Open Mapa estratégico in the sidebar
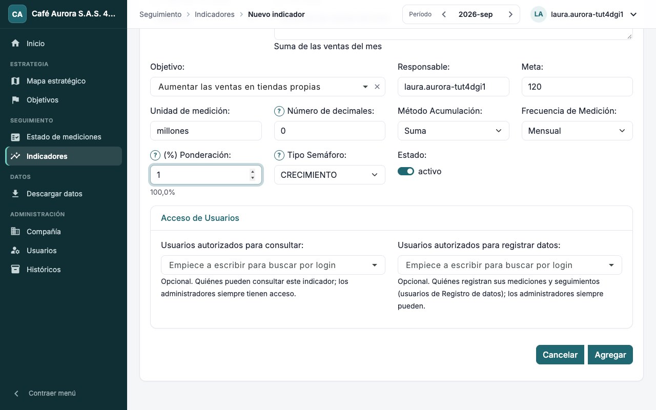The height and width of the screenshot is (410, 656). (x=64, y=81)
